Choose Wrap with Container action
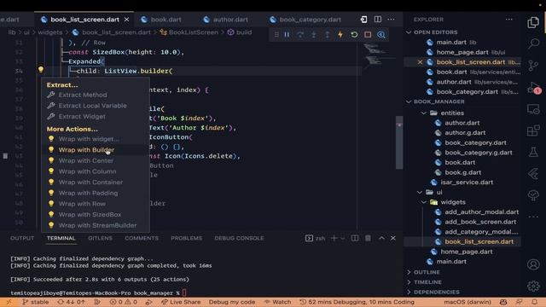Image resolution: width=546 pixels, height=307 pixels. click(96, 182)
